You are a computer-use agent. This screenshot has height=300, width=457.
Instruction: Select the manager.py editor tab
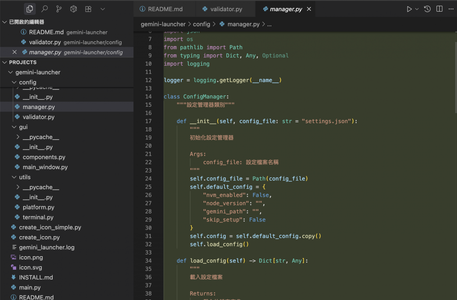(x=286, y=9)
